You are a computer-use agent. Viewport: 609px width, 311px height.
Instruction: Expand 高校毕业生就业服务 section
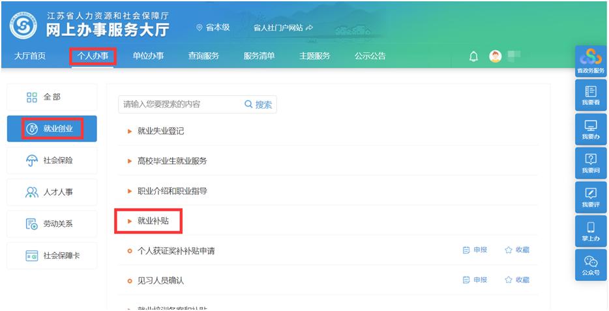coord(171,161)
